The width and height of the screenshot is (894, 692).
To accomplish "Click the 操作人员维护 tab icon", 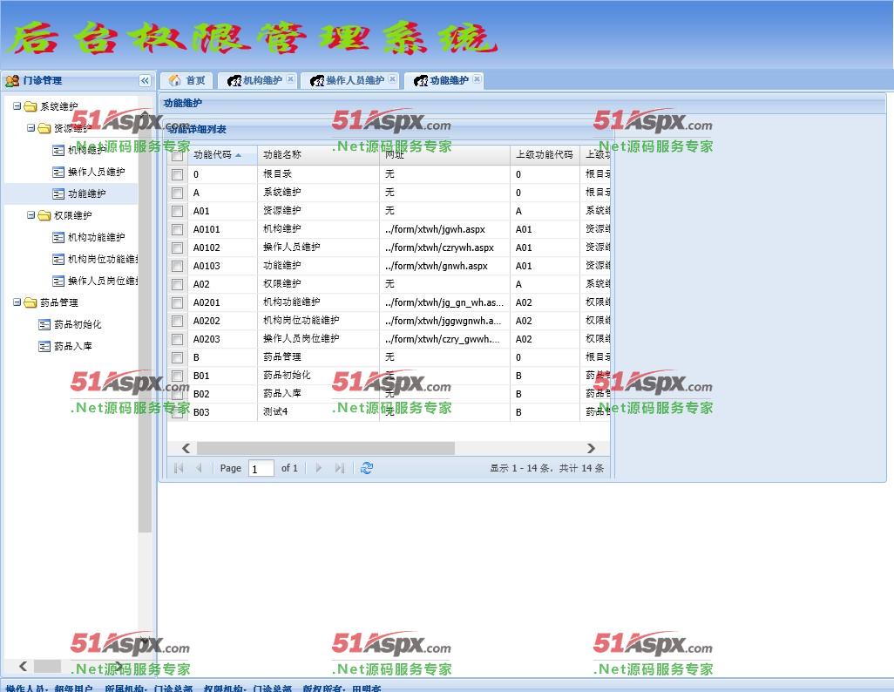I will pyautogui.click(x=317, y=80).
